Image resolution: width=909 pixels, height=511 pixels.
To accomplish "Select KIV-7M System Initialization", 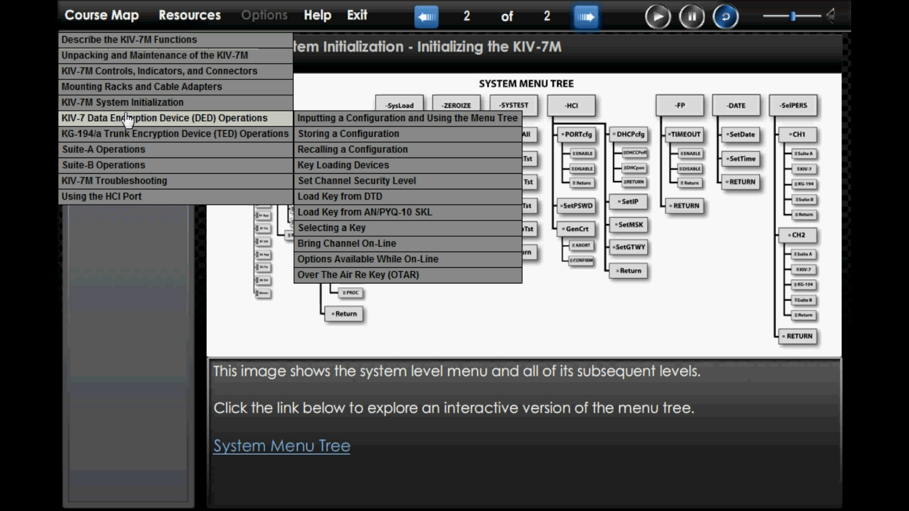I will (x=176, y=102).
